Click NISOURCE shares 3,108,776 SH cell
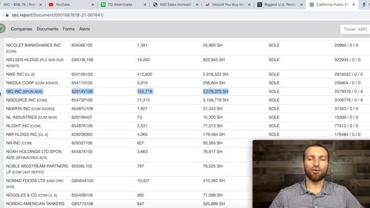The width and height of the screenshot is (370, 208). click(x=216, y=100)
